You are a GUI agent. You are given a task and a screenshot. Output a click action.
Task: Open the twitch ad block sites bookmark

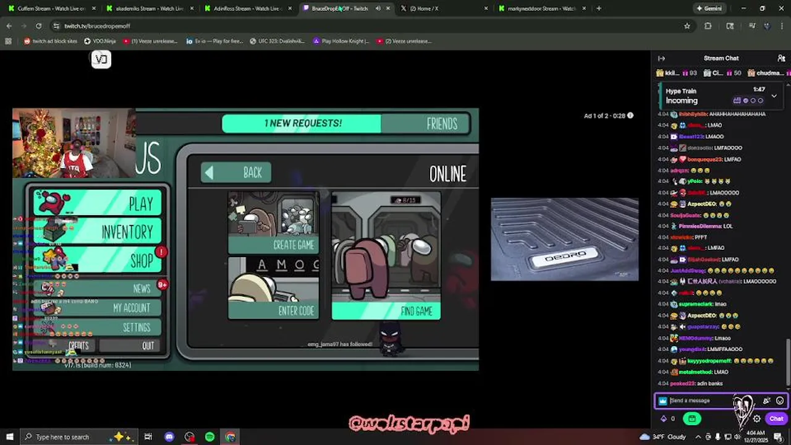[x=51, y=41]
